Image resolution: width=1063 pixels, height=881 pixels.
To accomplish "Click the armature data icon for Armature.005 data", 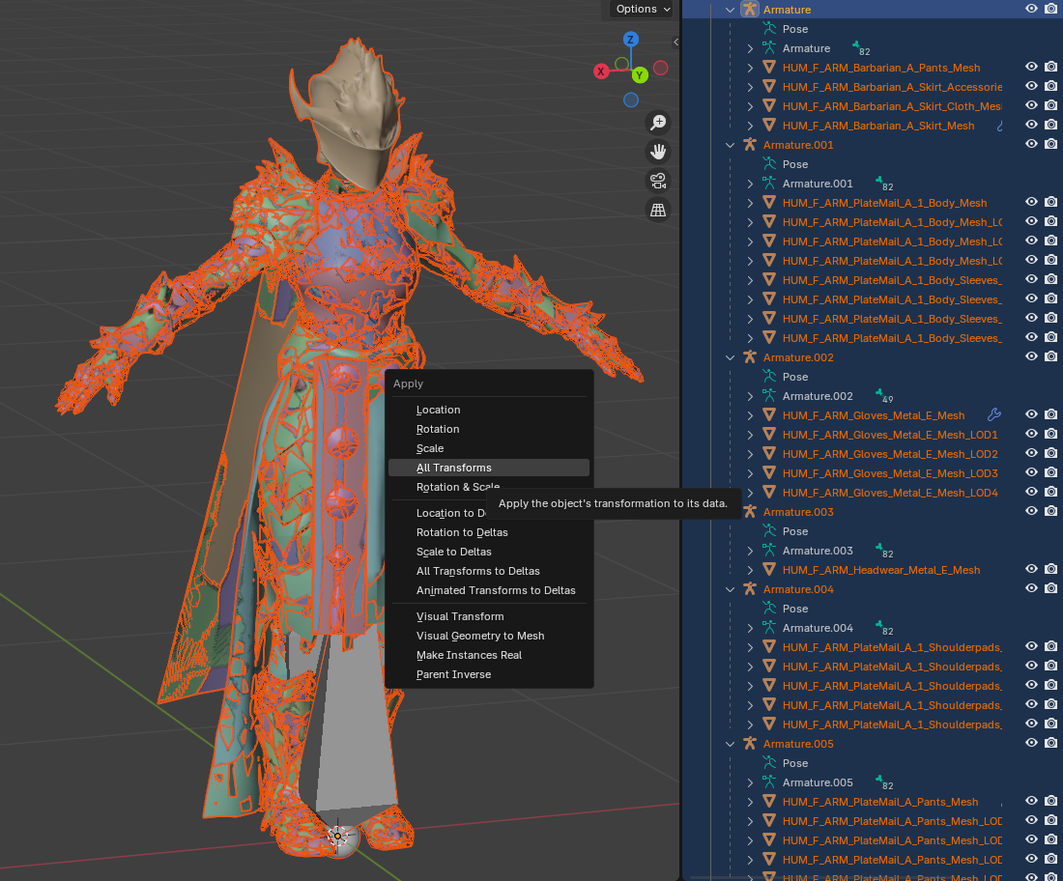I will [x=769, y=782].
